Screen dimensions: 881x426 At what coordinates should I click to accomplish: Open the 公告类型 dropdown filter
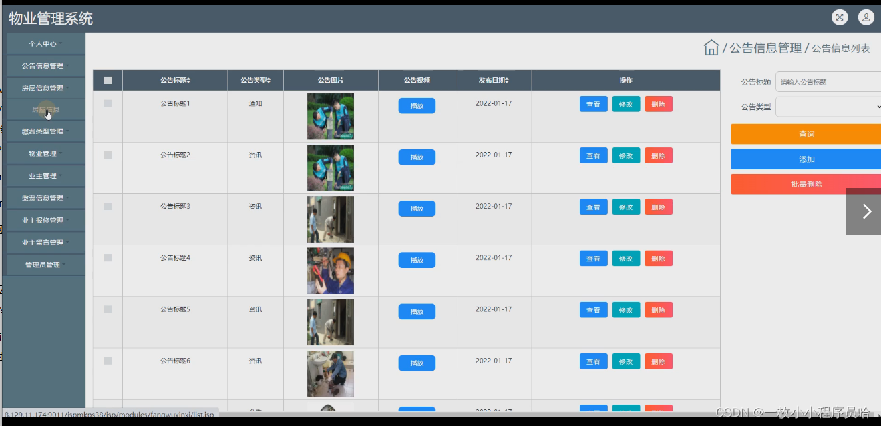[x=828, y=107]
